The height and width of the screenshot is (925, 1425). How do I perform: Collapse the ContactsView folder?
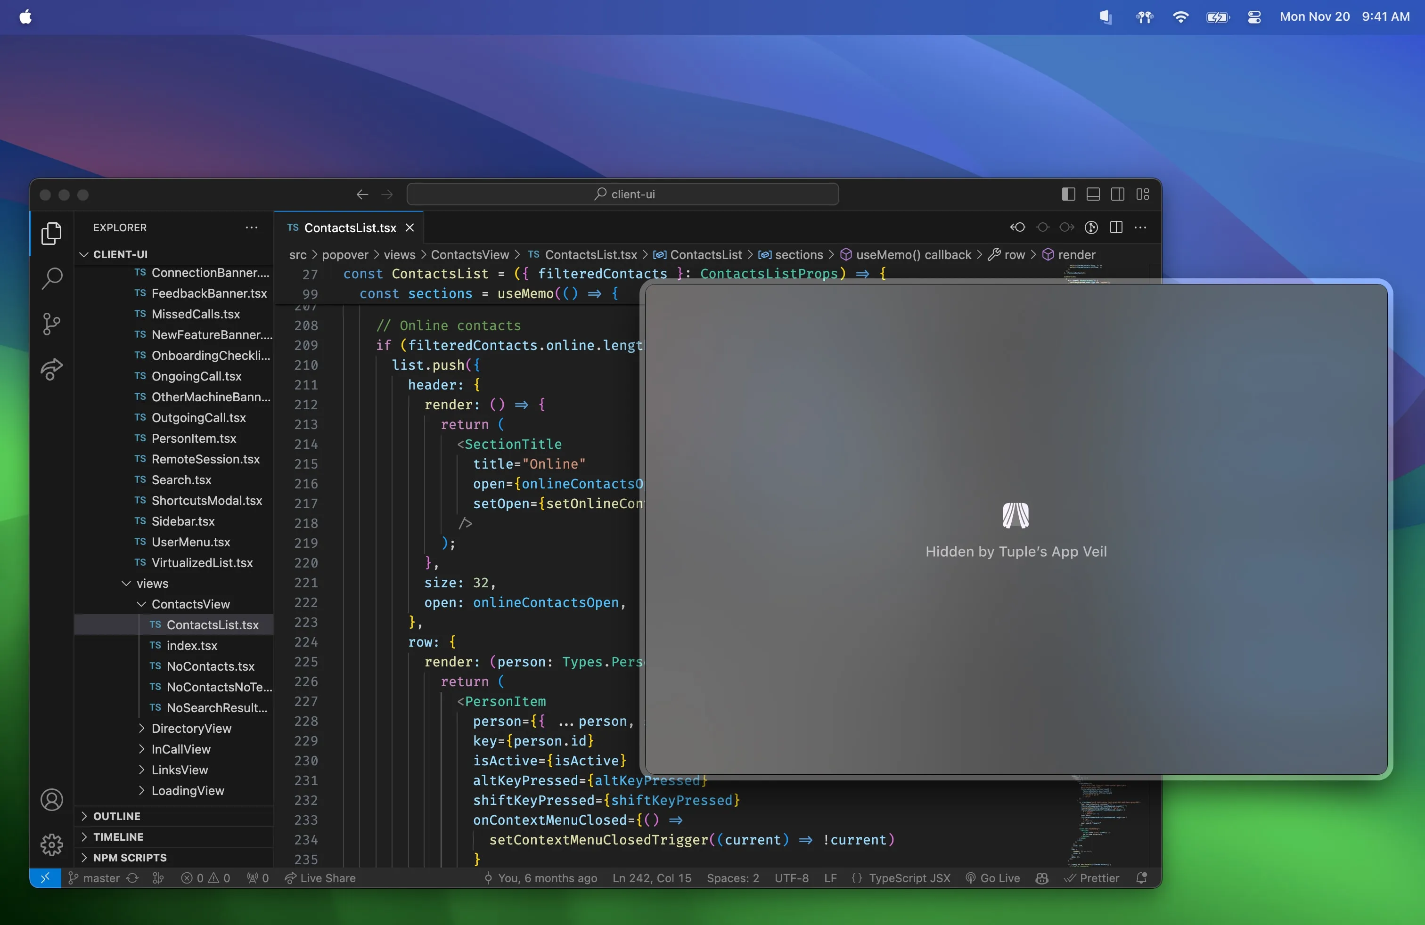[190, 604]
